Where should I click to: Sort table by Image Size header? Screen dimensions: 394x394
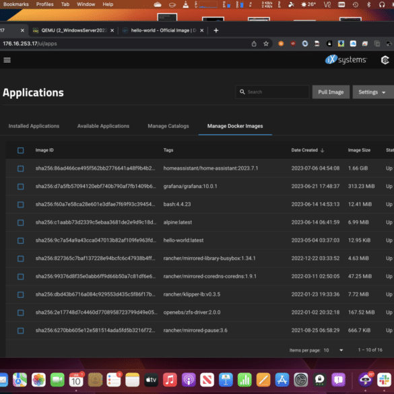359,150
